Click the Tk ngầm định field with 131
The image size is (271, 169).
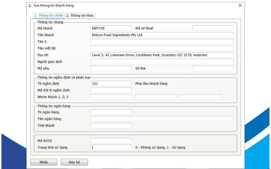111,83
